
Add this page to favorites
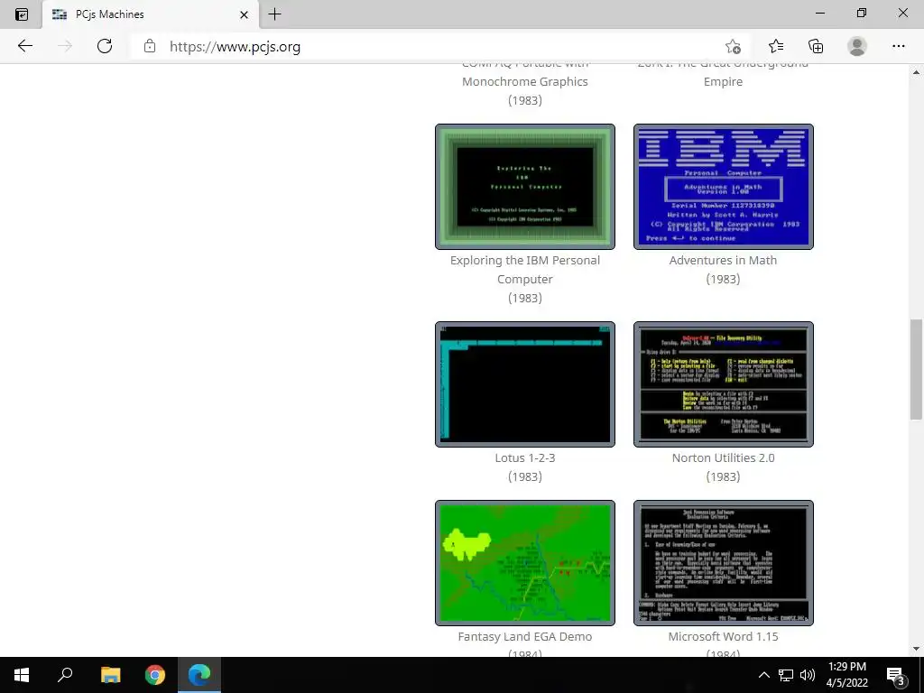(733, 46)
